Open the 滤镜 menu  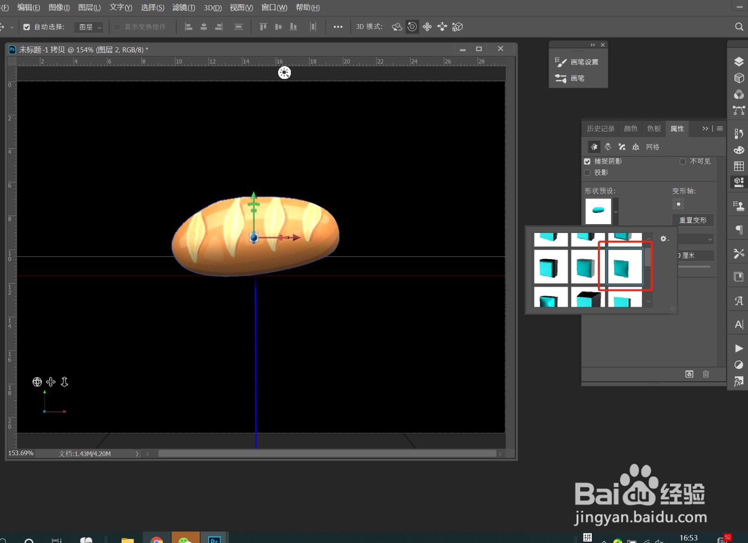[184, 7]
